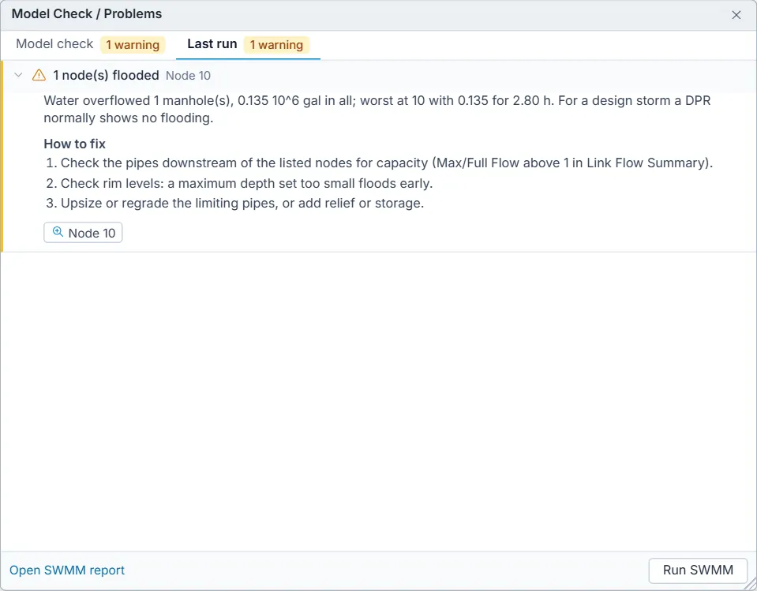Image resolution: width=757 pixels, height=591 pixels.
Task: Click the 'Upsize or regrade the limiting pipes' step
Action: pyautogui.click(x=242, y=203)
